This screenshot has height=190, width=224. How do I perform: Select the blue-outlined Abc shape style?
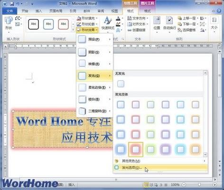coord(48,24)
